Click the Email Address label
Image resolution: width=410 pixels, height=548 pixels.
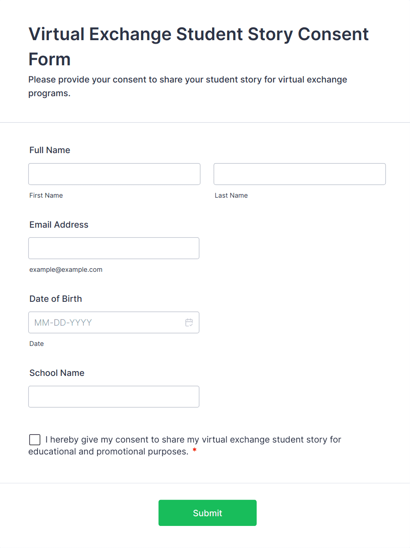59,225
